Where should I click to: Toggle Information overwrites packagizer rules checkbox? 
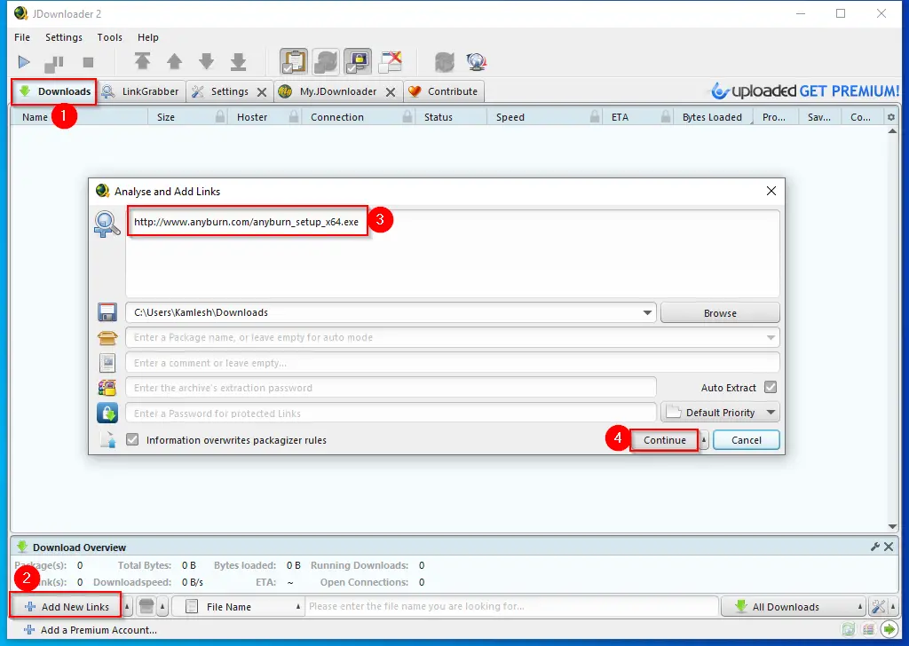133,440
